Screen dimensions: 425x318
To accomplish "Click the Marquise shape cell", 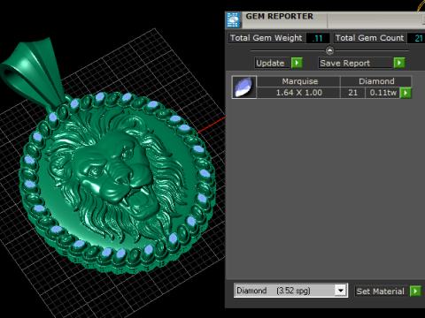I will (x=298, y=81).
